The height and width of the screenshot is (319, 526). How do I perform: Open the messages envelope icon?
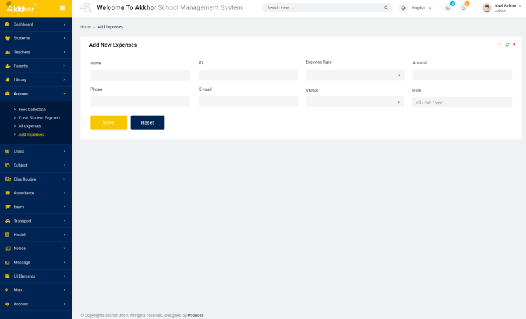pos(448,8)
